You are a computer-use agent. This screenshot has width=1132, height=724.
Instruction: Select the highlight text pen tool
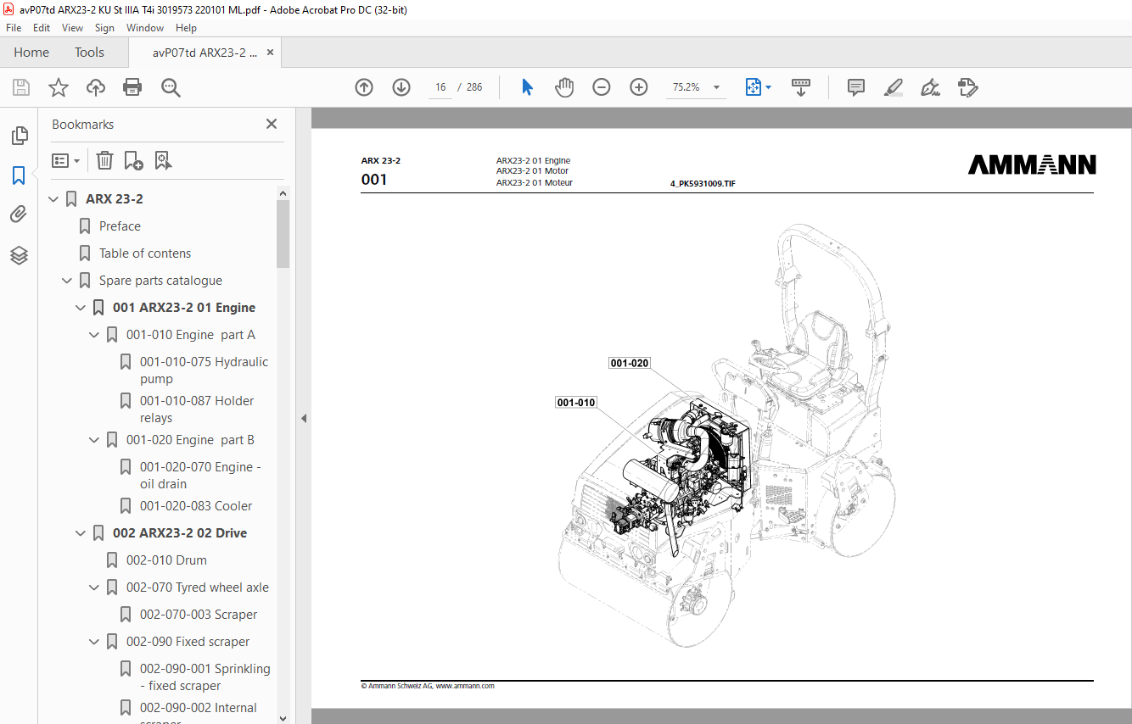click(x=893, y=87)
